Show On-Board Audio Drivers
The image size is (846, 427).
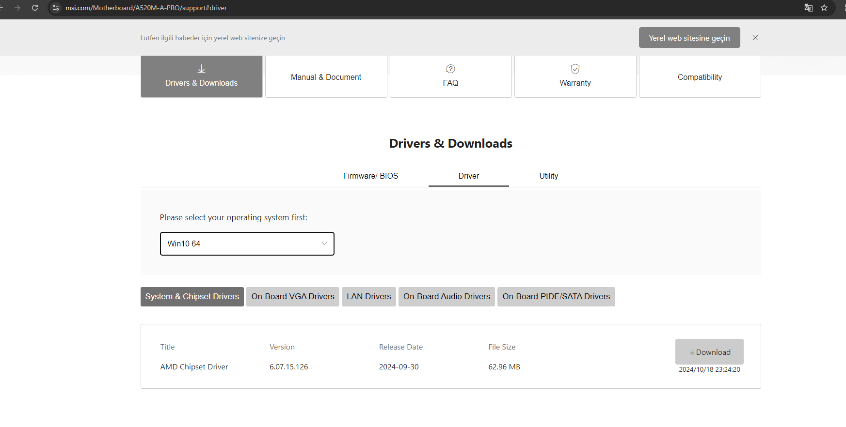click(447, 297)
